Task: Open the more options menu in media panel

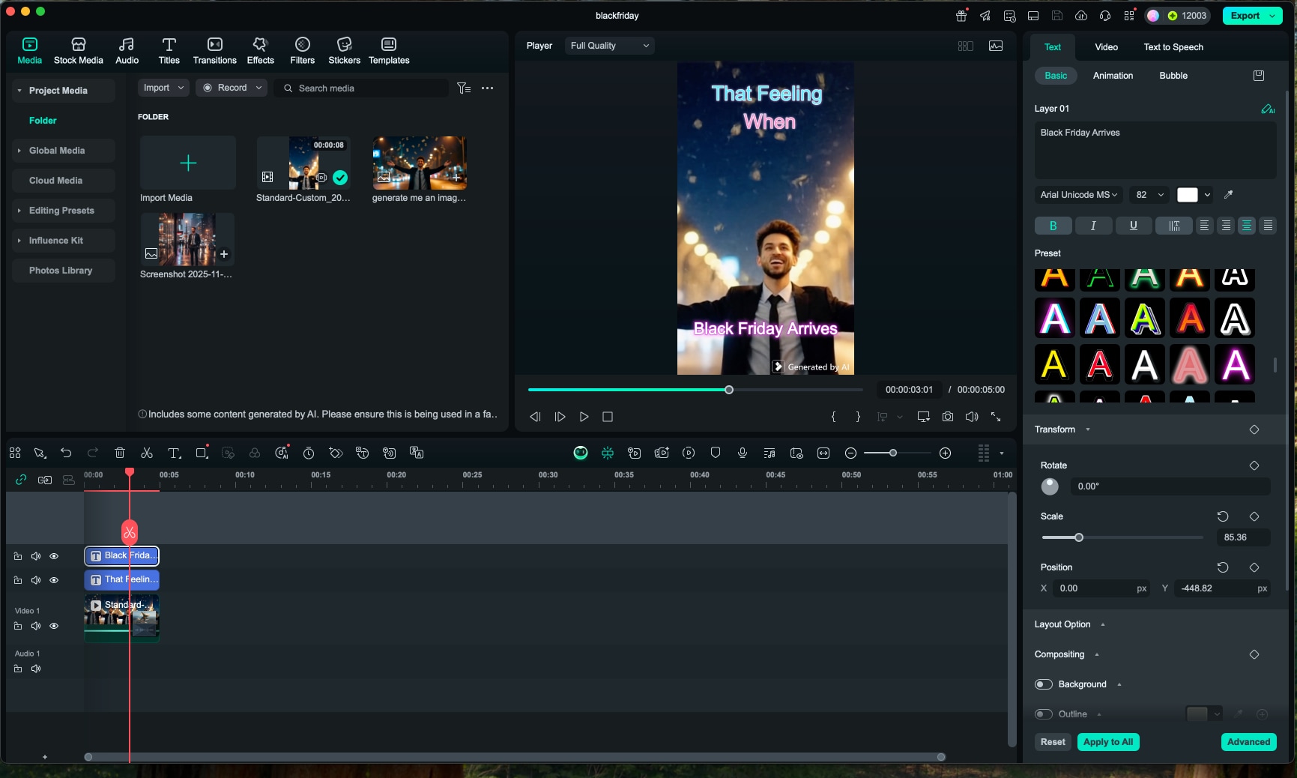Action: coord(487,88)
